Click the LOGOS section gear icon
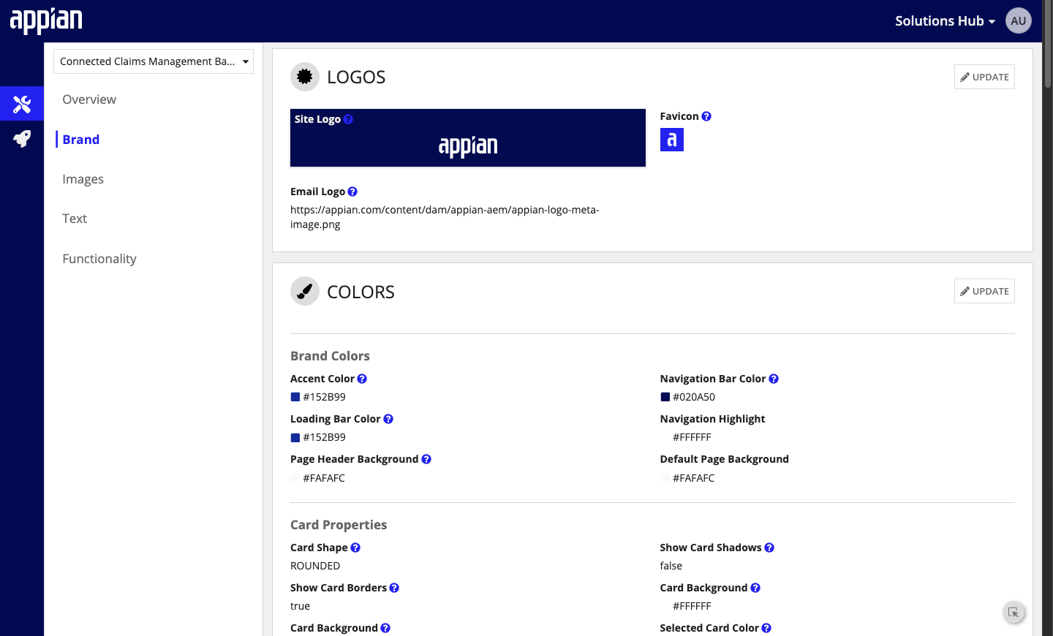The height and width of the screenshot is (636, 1053). pyautogui.click(x=305, y=77)
